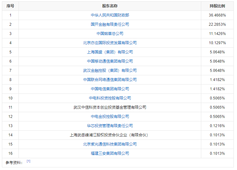Open reference footnote [1]
Viewport: 237px width, 170px height.
tap(28, 161)
